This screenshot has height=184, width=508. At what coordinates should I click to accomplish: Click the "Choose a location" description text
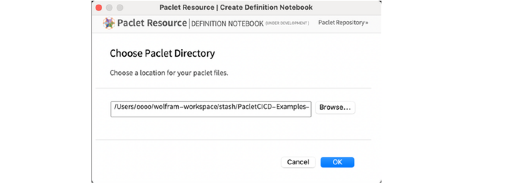[169, 73]
